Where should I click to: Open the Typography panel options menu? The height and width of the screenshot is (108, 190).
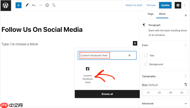click(186, 76)
